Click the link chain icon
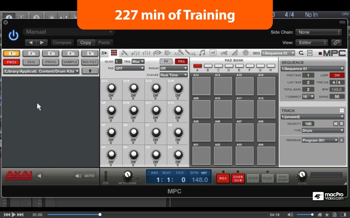This screenshot has height=218, width=350. (336, 42)
